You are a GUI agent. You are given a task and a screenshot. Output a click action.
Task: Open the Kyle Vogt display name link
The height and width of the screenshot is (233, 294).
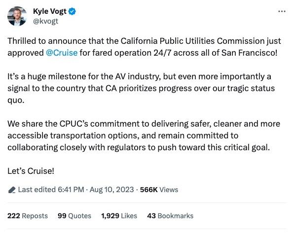[x=50, y=11]
